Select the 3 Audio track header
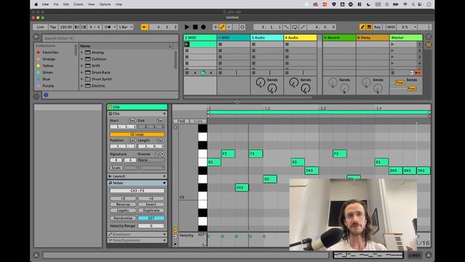The width and height of the screenshot is (465, 262). click(x=267, y=38)
